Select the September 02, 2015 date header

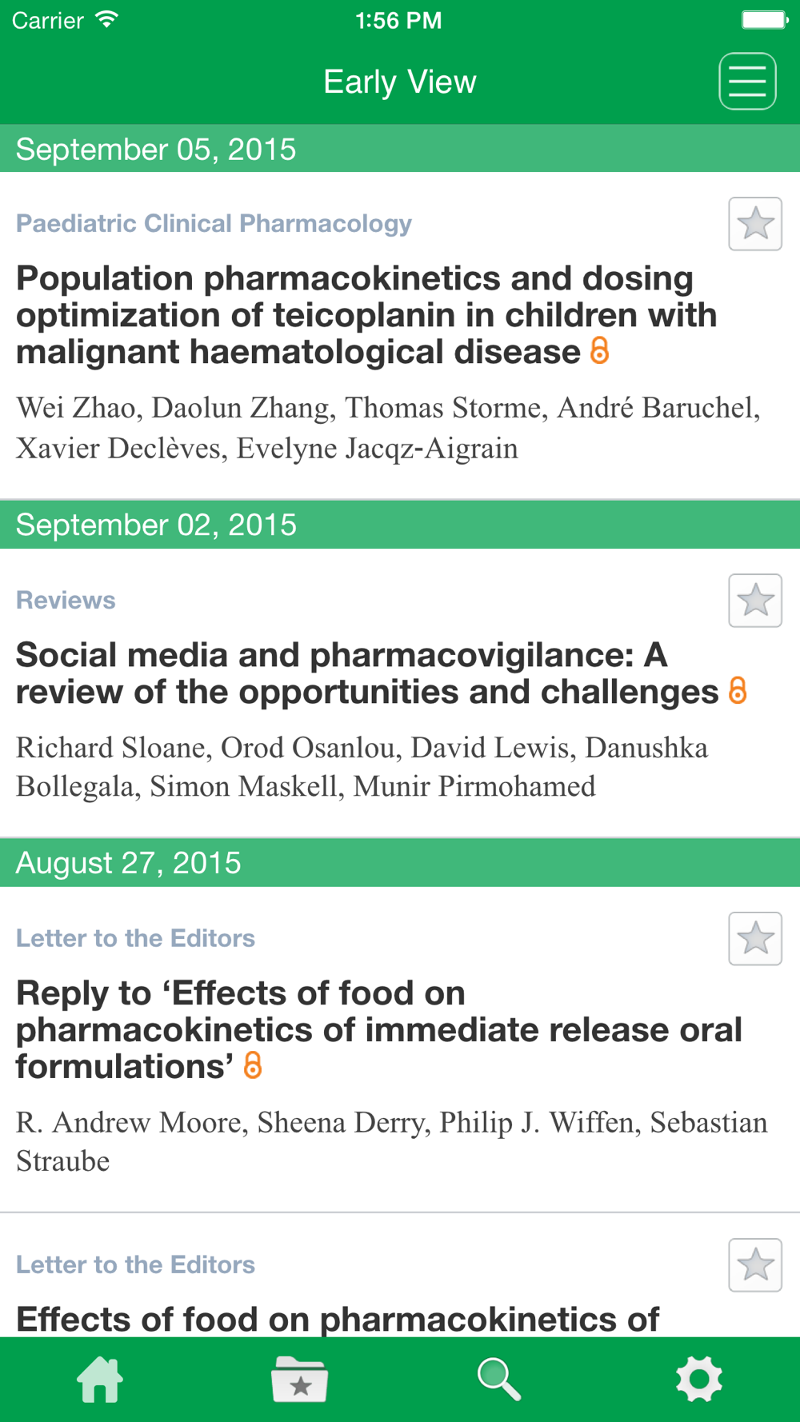pyautogui.click(x=400, y=525)
